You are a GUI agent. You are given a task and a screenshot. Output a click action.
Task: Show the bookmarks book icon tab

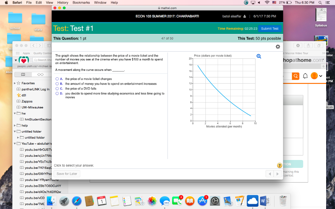[23, 74]
